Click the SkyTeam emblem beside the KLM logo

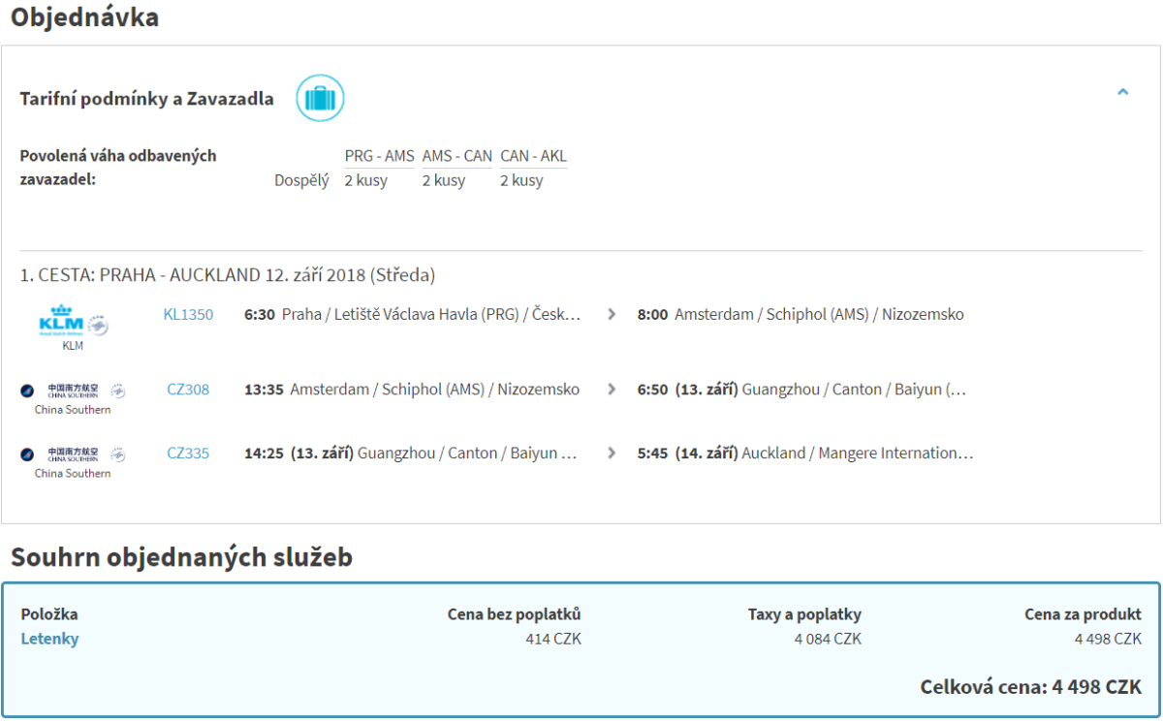[98, 325]
